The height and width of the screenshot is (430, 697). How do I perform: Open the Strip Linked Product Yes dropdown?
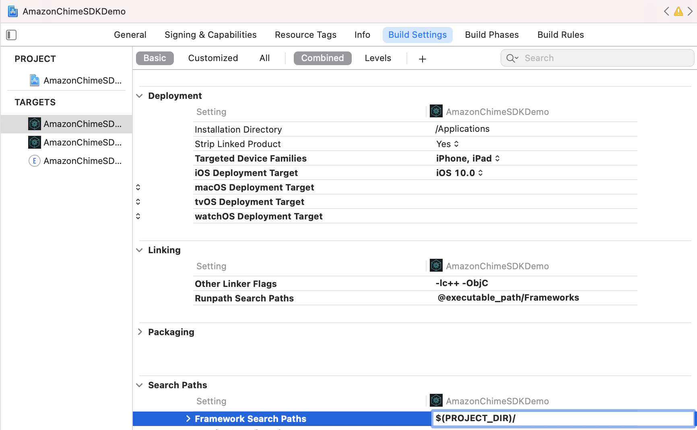point(447,144)
